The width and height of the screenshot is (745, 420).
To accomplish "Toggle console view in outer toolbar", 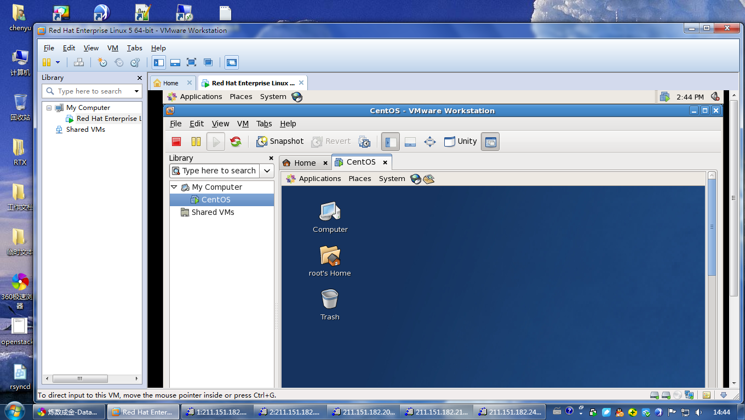I will (232, 62).
